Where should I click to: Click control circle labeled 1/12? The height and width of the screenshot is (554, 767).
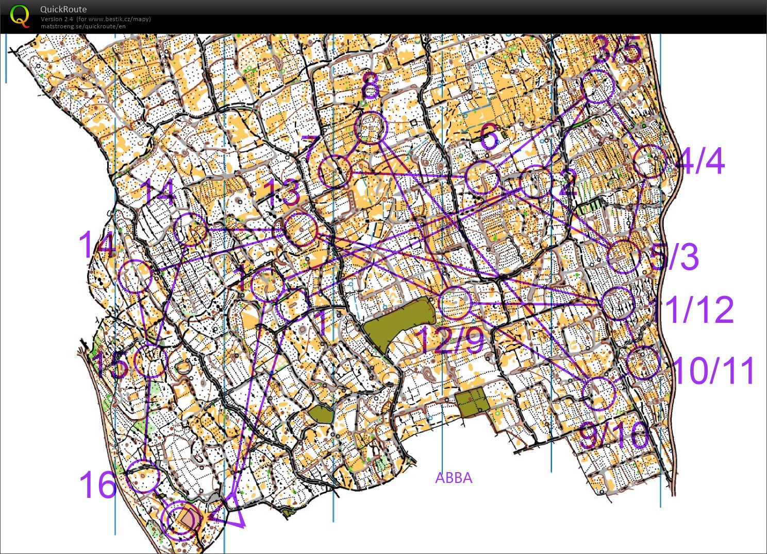[x=618, y=303]
